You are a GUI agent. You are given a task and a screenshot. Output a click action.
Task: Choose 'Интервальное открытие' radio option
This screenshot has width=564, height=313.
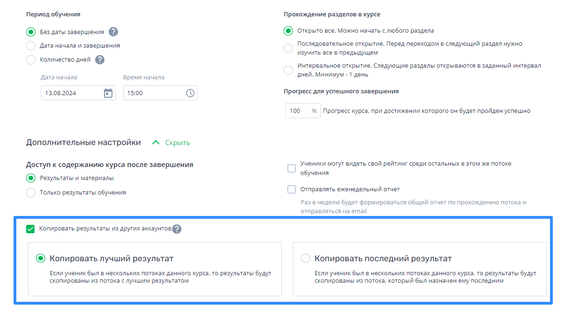tap(288, 70)
